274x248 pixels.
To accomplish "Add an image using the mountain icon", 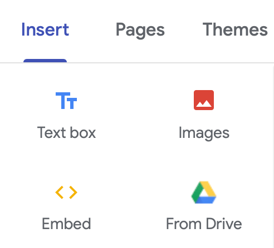I will tap(204, 100).
